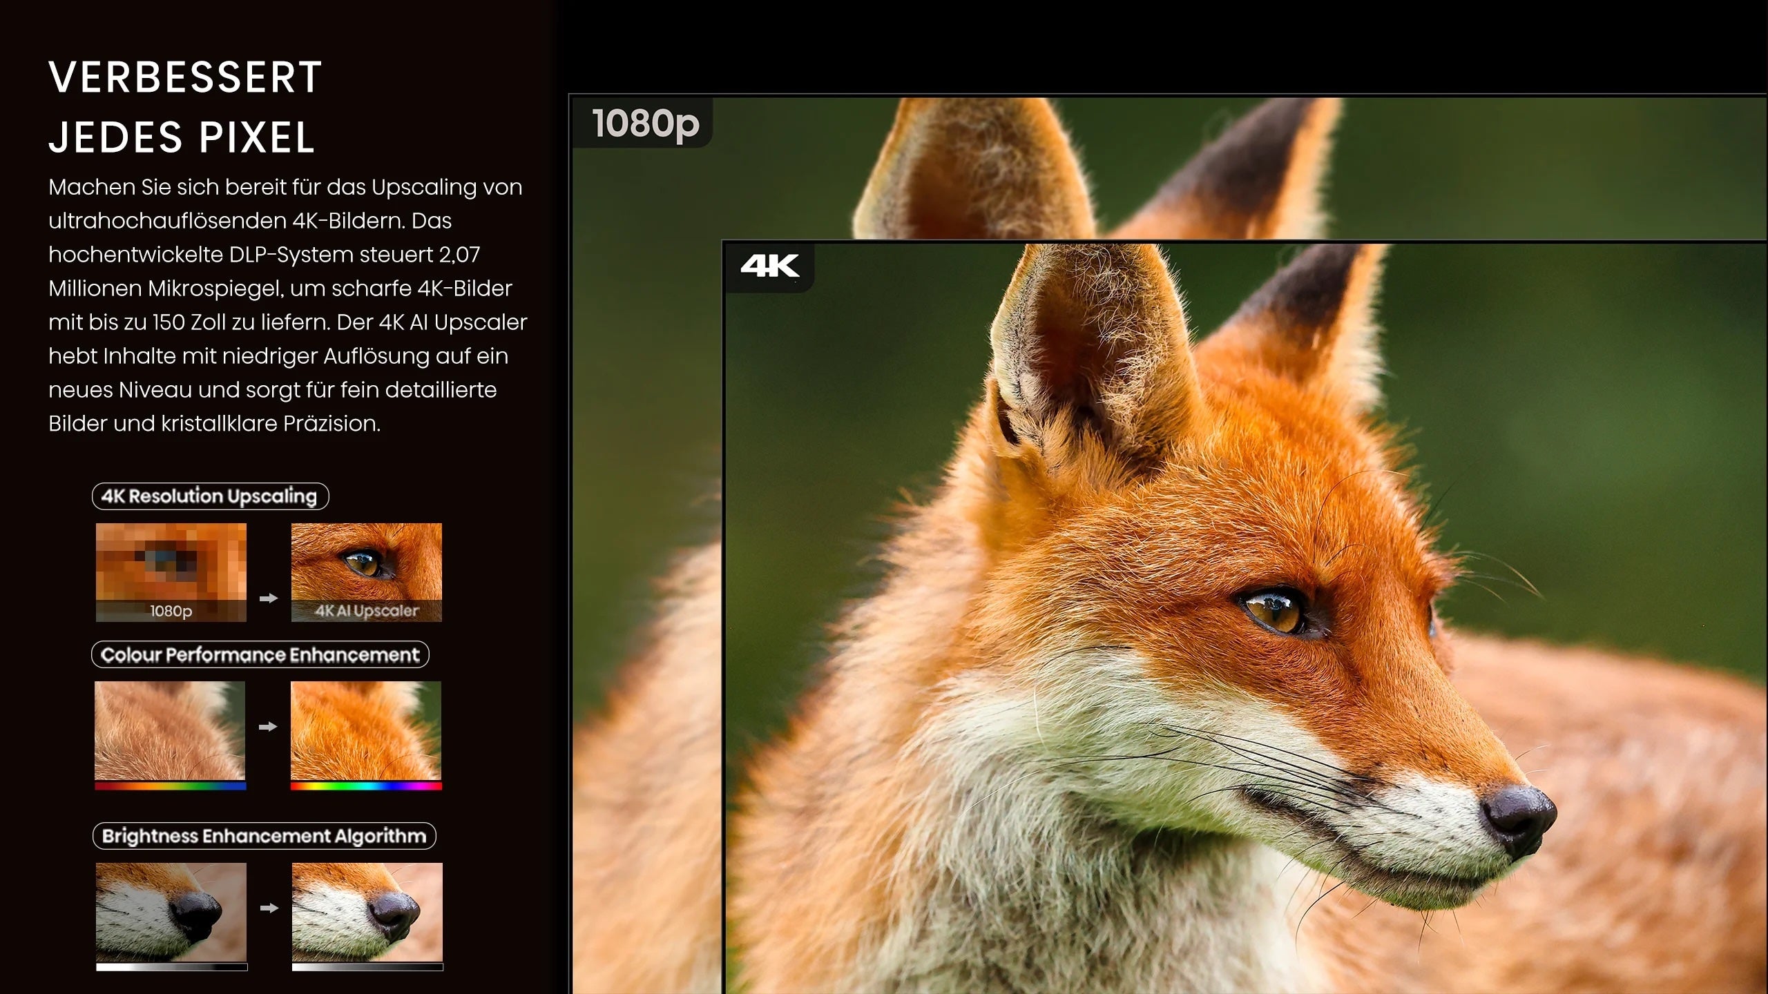Click the brighter fox nose thumbnail
The height and width of the screenshot is (994, 1768).
[x=367, y=911]
